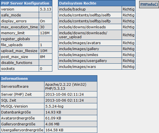The height and width of the screenshot is (133, 159).
Task: Select the Serversoftware Apache value cell
Action: [71, 86]
